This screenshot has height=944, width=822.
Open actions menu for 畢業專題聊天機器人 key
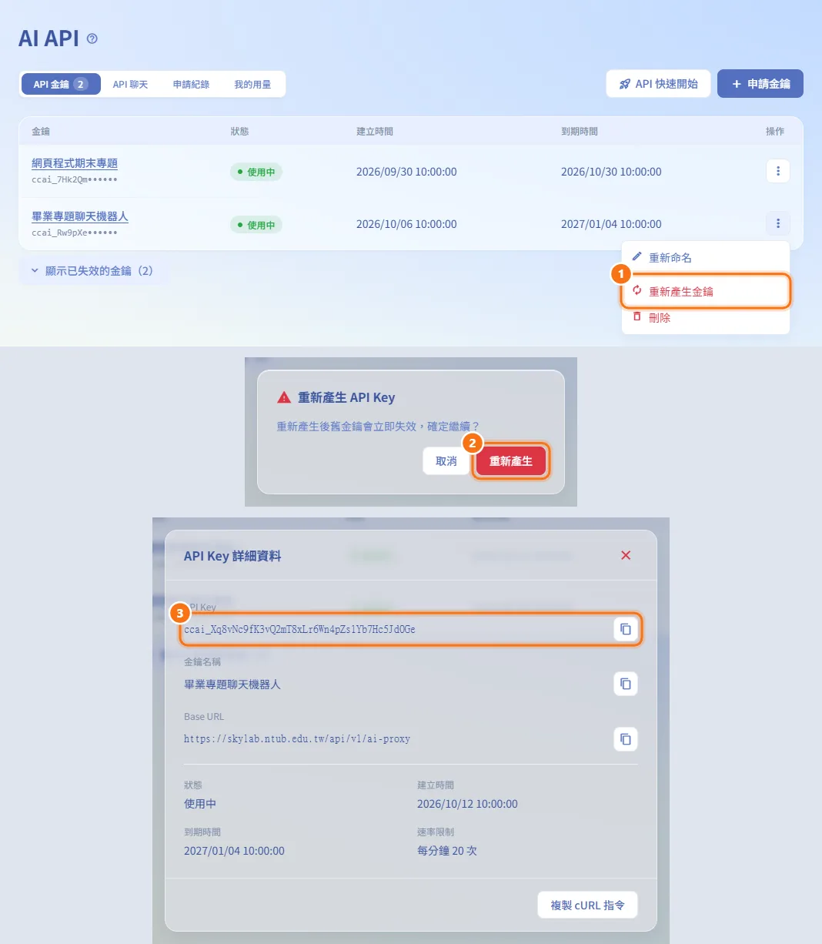pos(778,223)
